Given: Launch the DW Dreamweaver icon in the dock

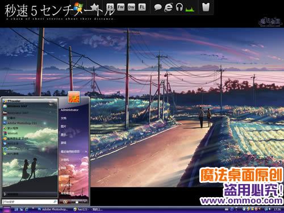Looking at the screenshot, I should [131, 7].
